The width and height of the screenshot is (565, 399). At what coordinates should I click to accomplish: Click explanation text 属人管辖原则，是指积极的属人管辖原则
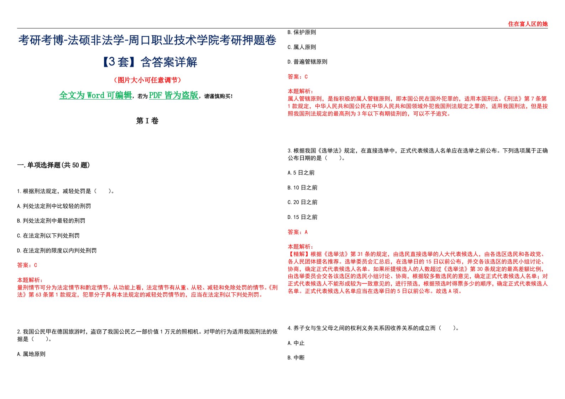click(x=418, y=106)
